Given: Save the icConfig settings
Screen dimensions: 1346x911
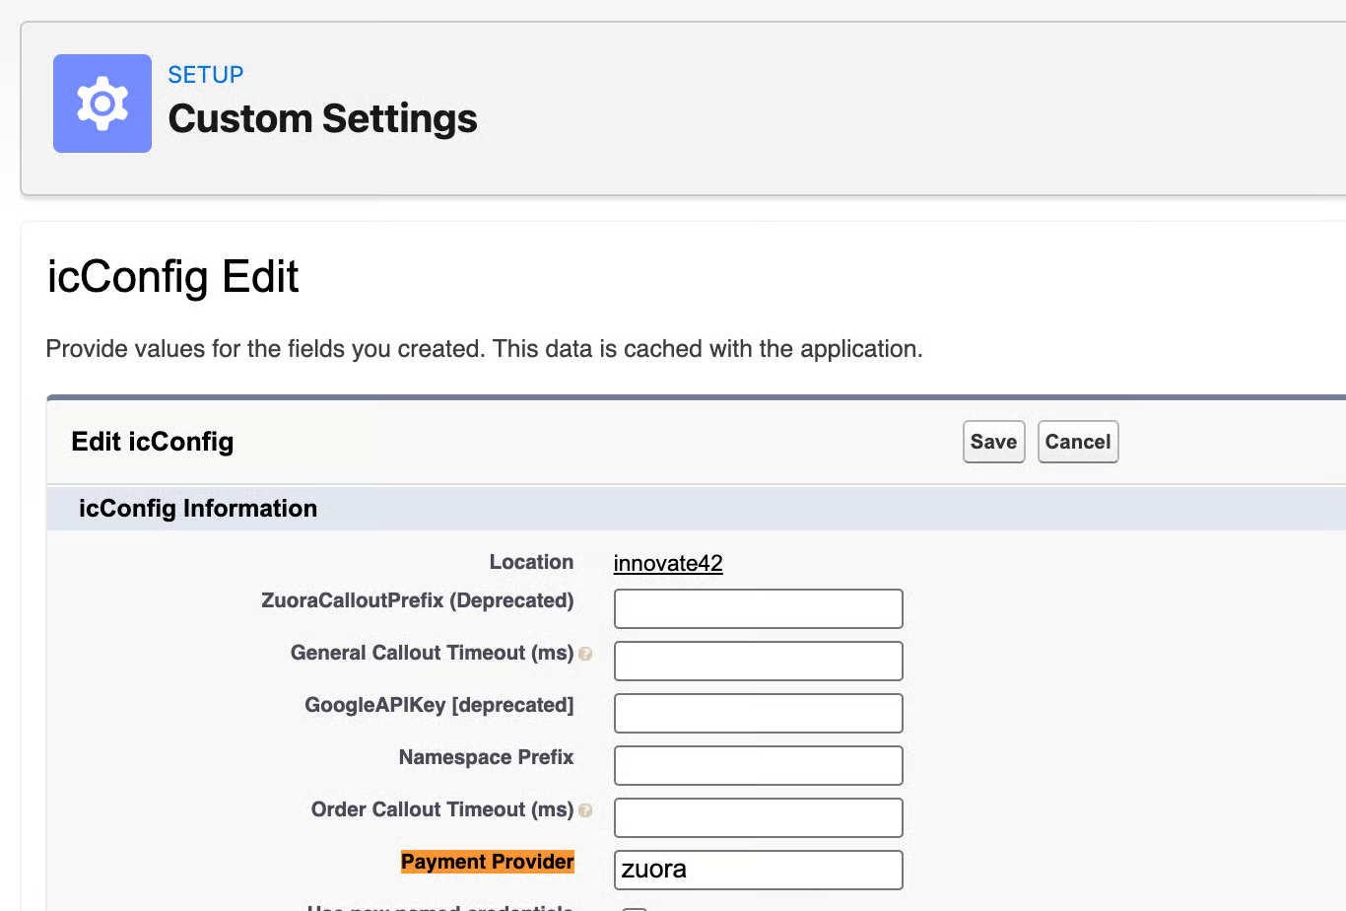Looking at the screenshot, I should point(993,442).
